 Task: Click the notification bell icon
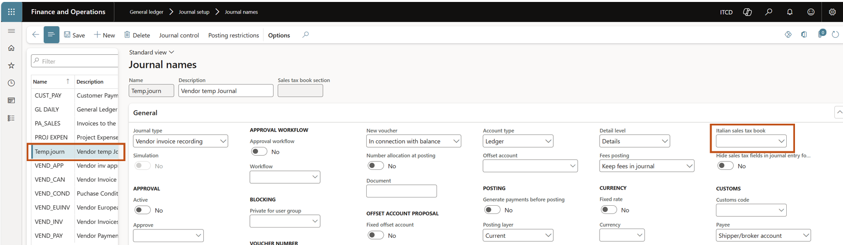pos(790,12)
